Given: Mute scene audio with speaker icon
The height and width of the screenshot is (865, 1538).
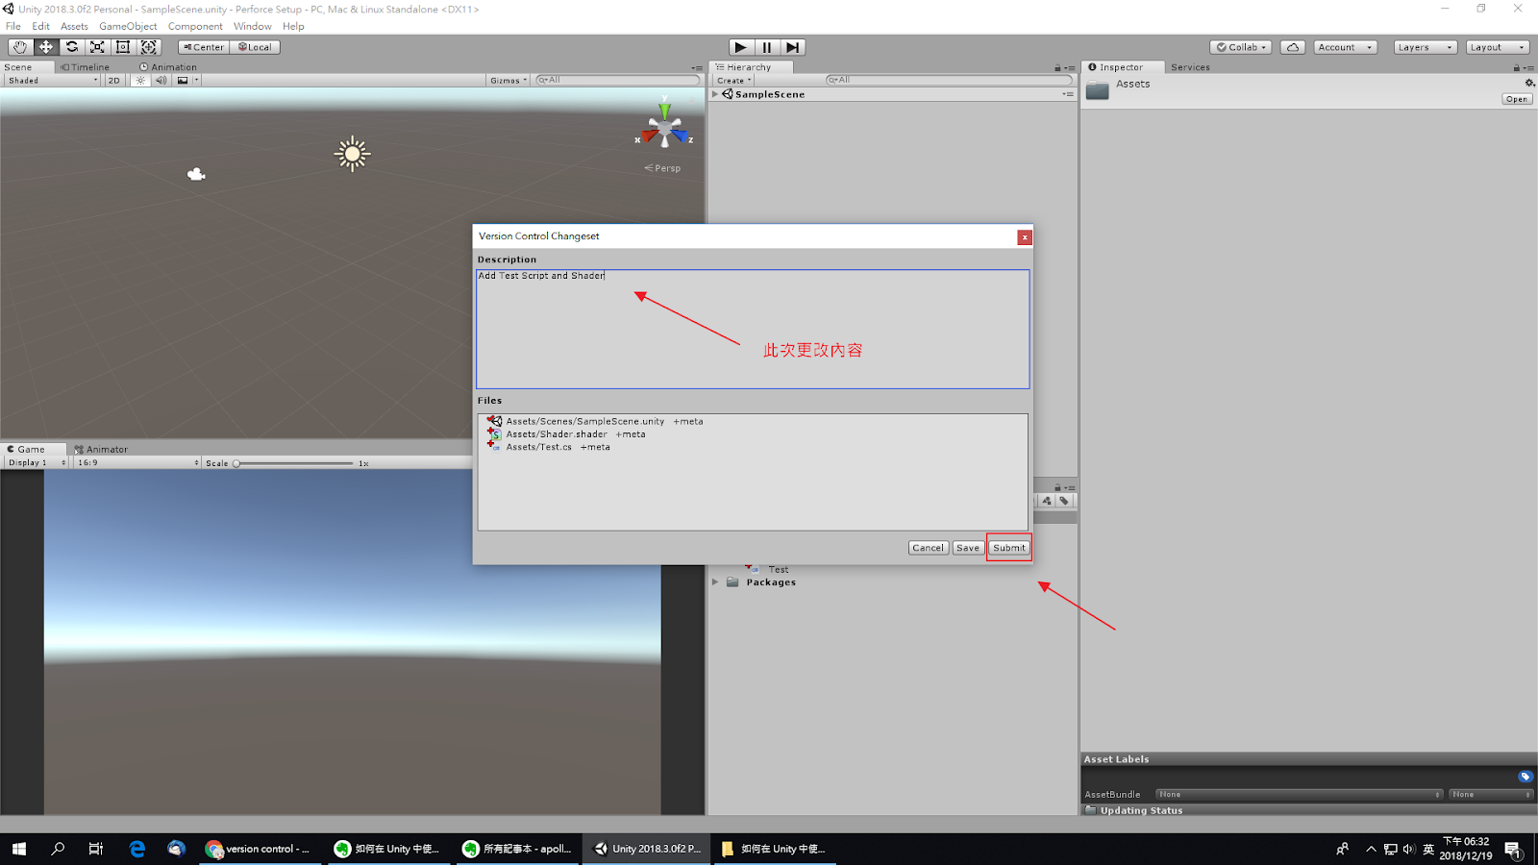Looking at the screenshot, I should point(161,80).
